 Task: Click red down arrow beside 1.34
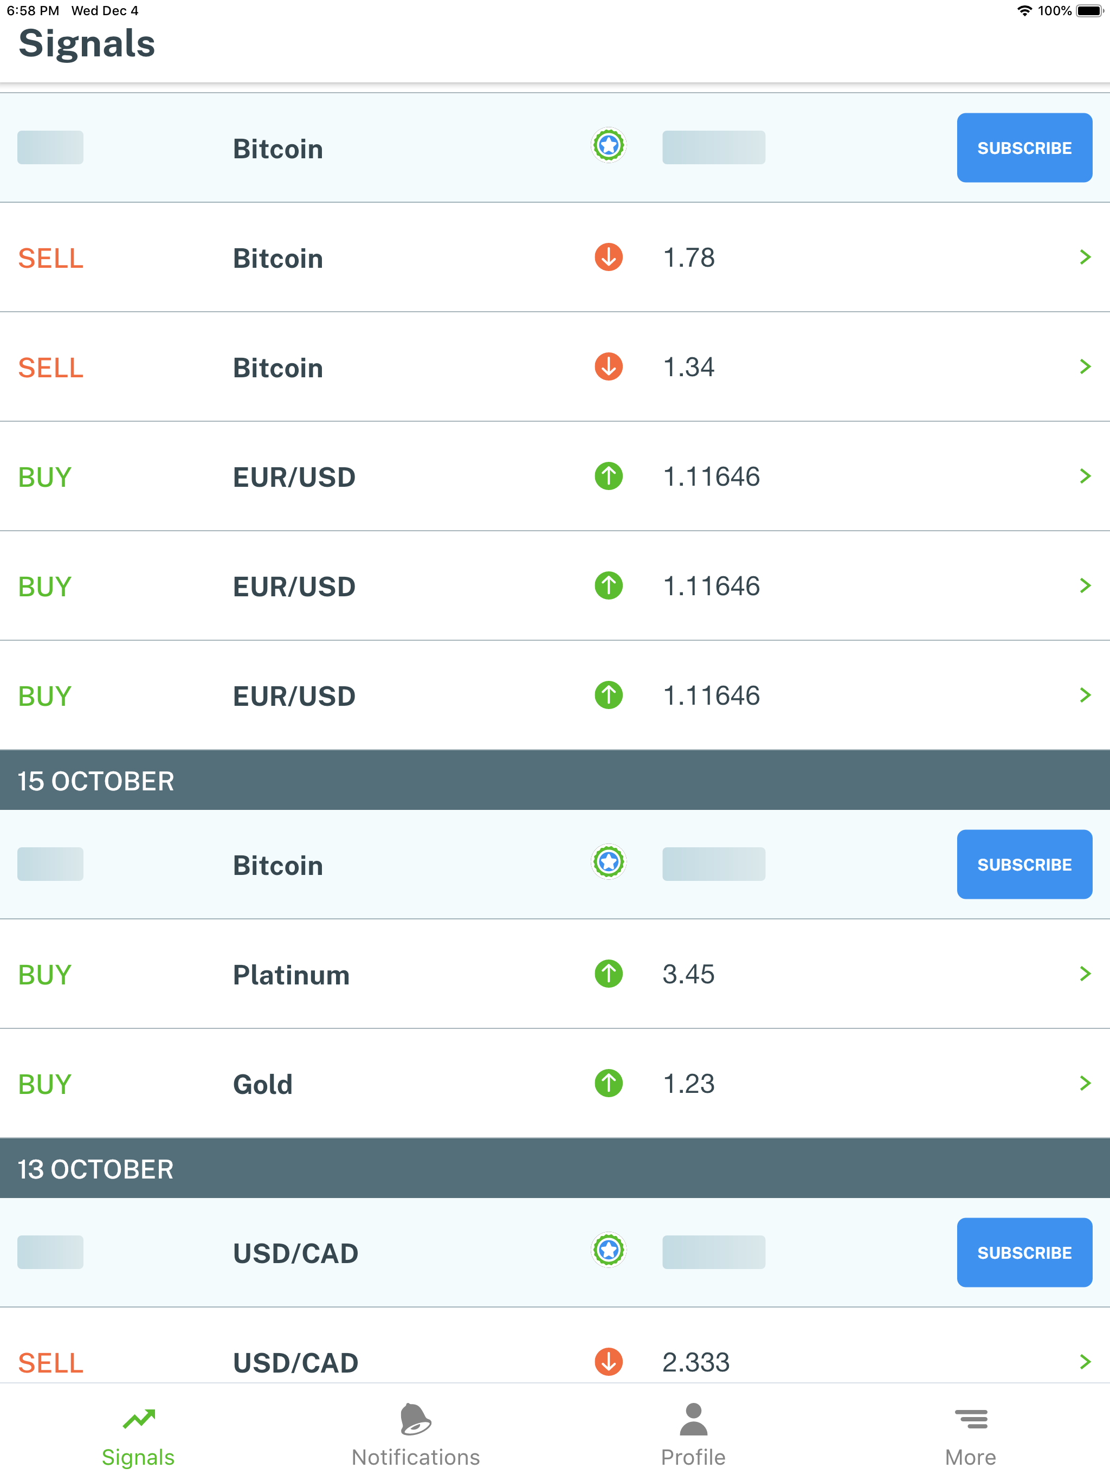[x=609, y=367]
